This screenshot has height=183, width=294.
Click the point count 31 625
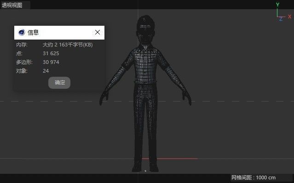pos(51,53)
